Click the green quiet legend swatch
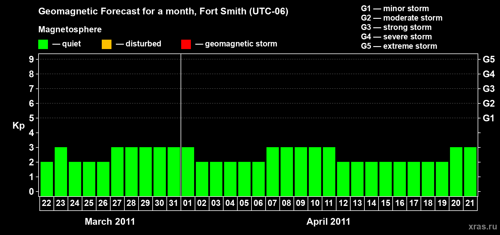The image size is (500, 235). point(43,44)
